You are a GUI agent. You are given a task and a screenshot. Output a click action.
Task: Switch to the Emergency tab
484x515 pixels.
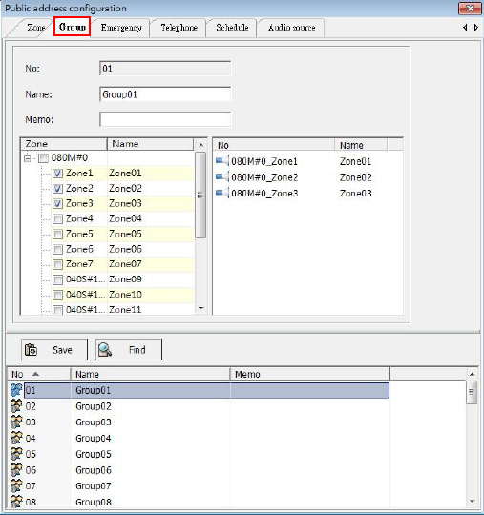pos(121,28)
